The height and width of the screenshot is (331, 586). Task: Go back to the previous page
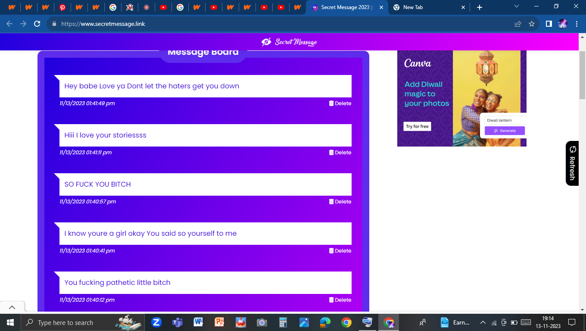pyautogui.click(x=9, y=24)
